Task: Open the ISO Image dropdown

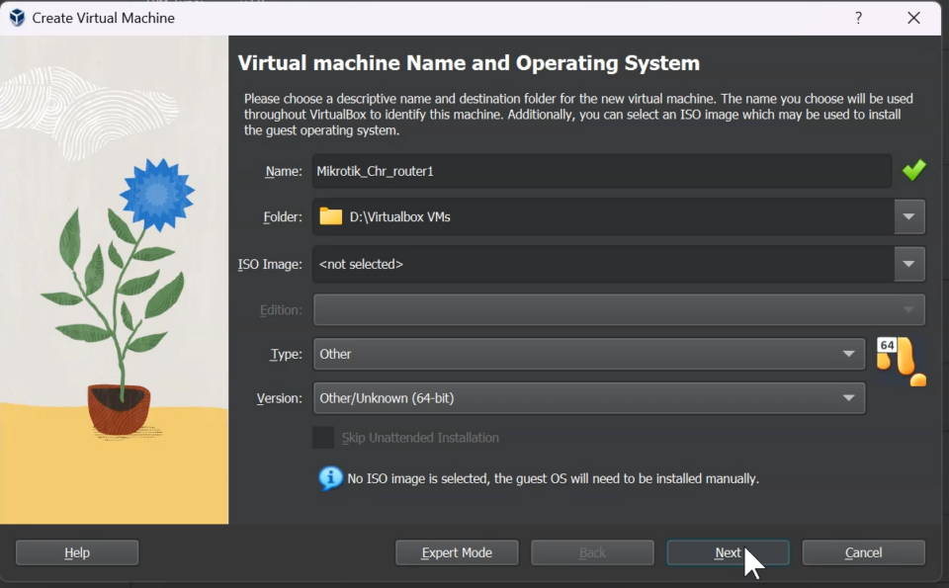Action: [x=908, y=264]
